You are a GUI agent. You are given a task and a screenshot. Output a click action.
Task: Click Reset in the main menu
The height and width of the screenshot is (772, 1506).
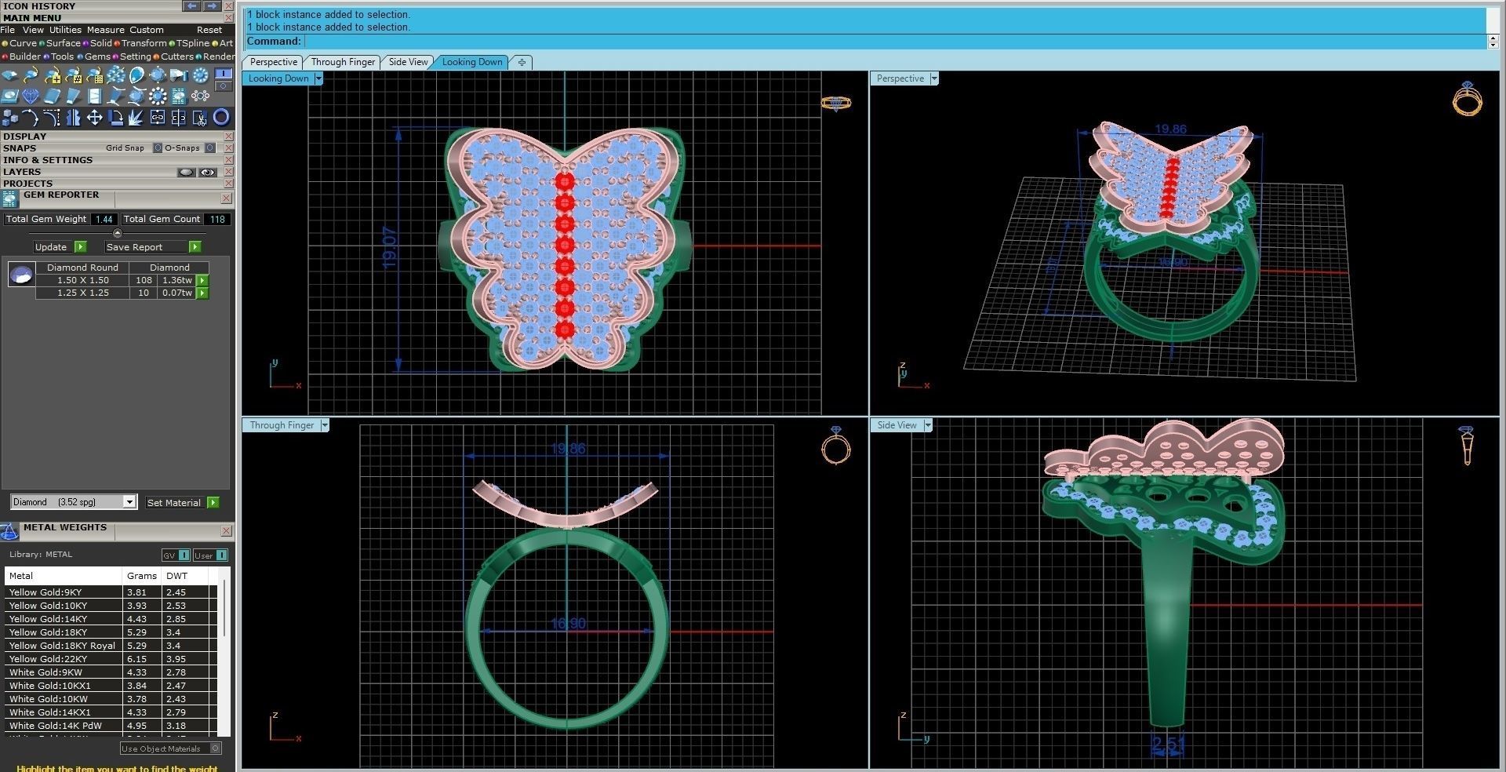[x=209, y=30]
